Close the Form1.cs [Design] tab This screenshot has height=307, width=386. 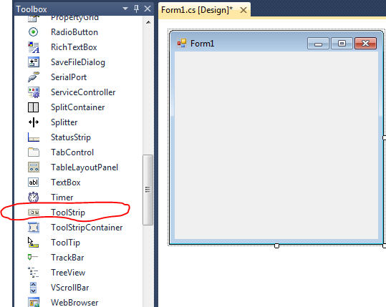[x=243, y=10]
